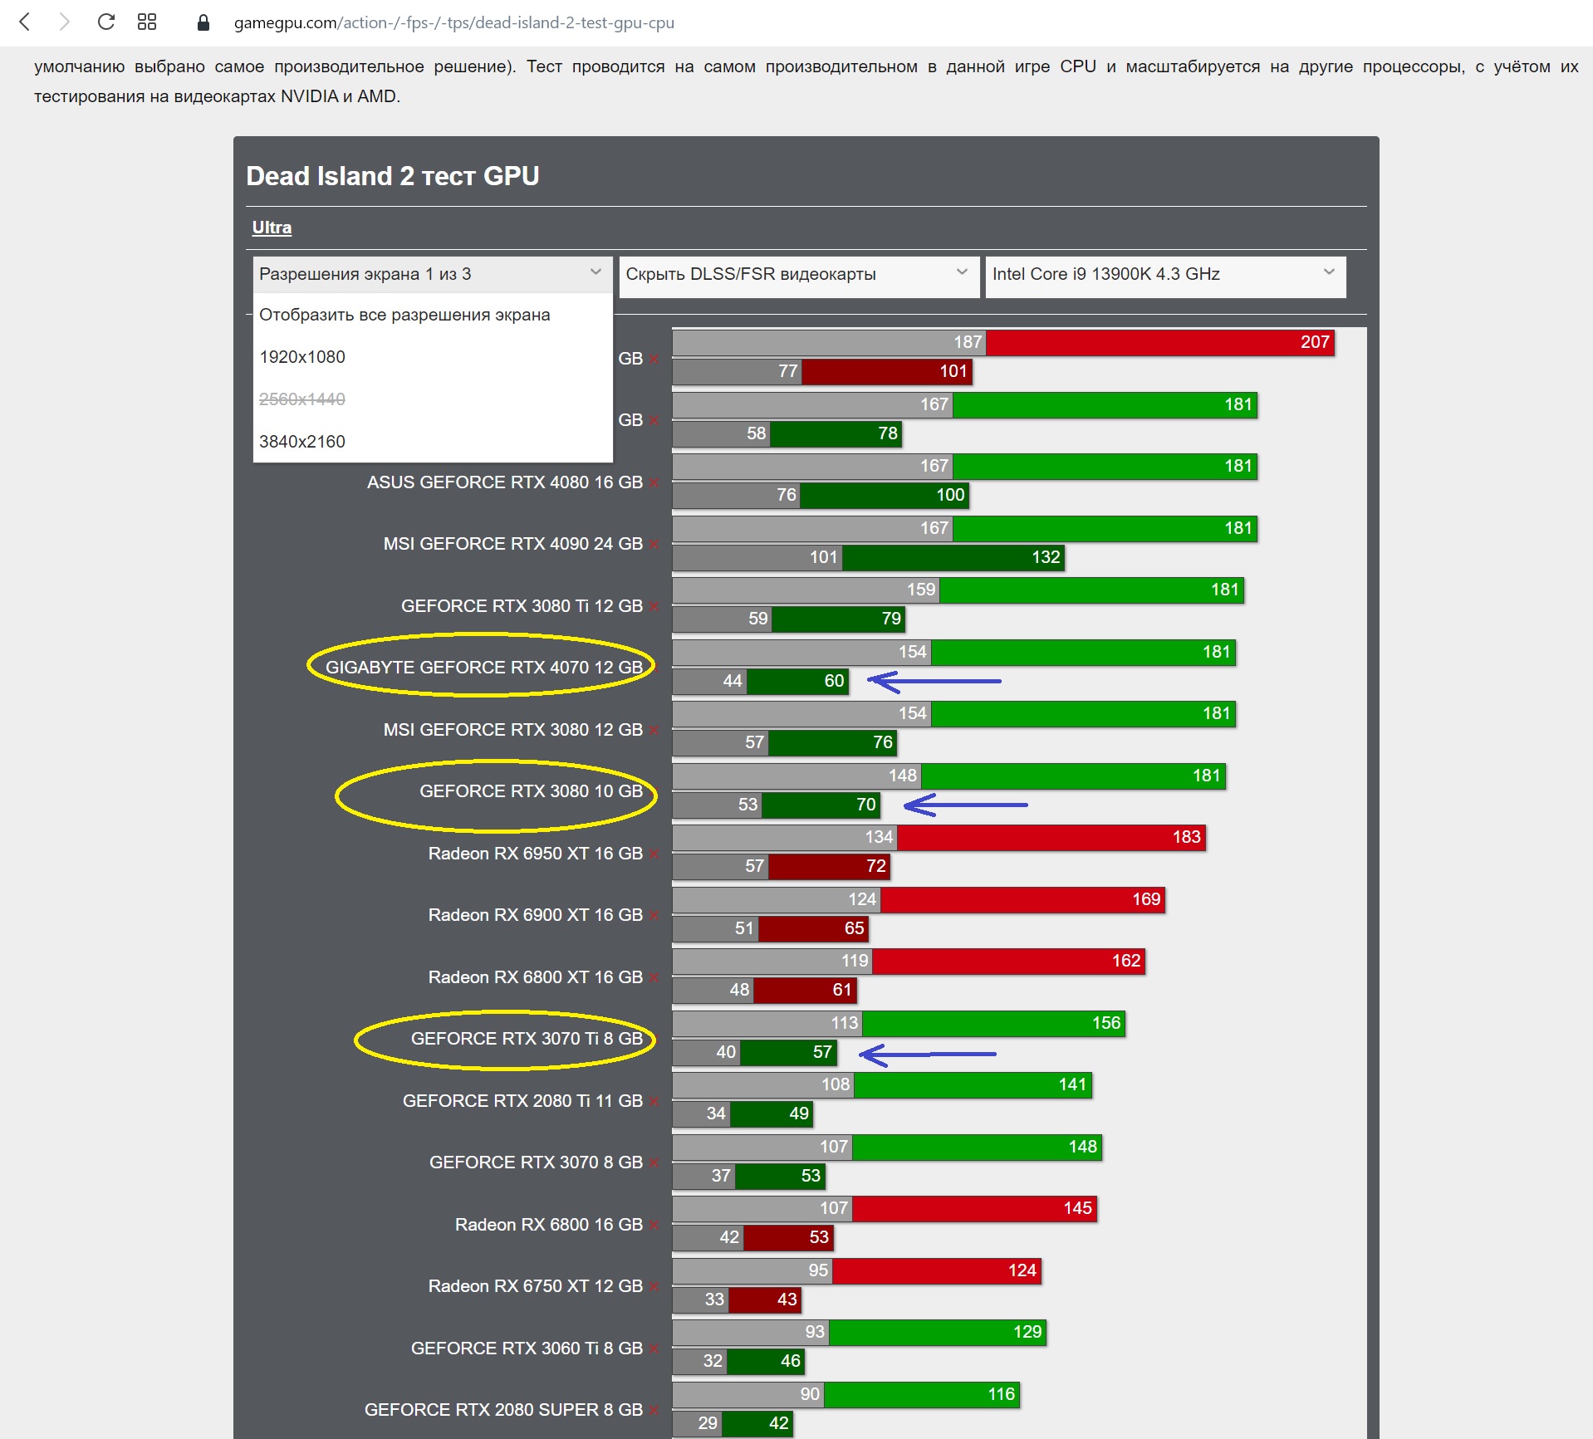Screen dimensions: 1593x1439
Task: Click the red bar showing 183 fps
Action: (1051, 838)
